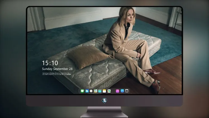
Task: Open the Weather app in the dock
Action: pyautogui.click(x=87, y=91)
